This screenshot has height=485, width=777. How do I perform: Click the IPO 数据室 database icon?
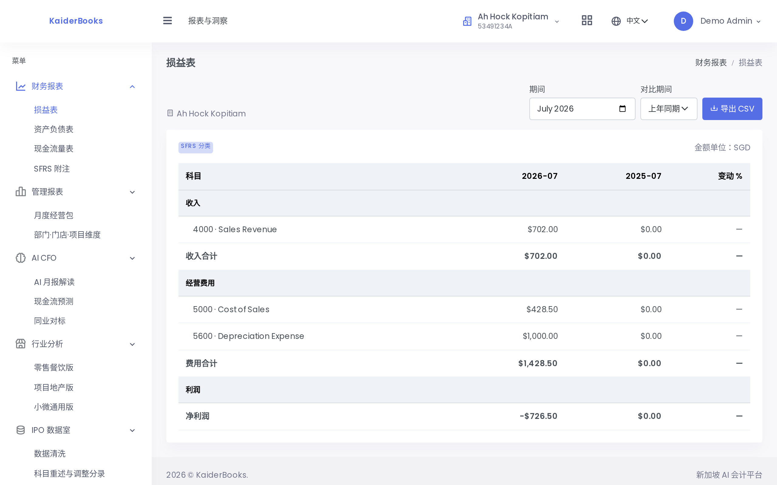click(x=21, y=430)
